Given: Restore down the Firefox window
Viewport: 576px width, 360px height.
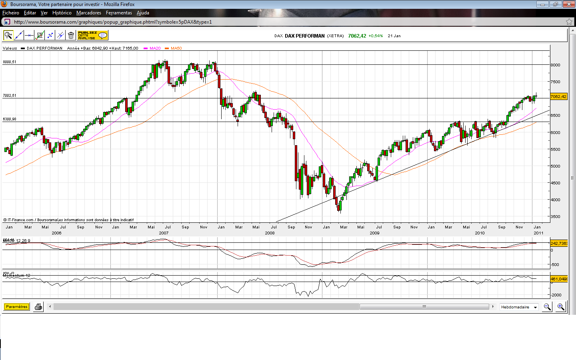Looking at the screenshot, I should pos(555,4).
